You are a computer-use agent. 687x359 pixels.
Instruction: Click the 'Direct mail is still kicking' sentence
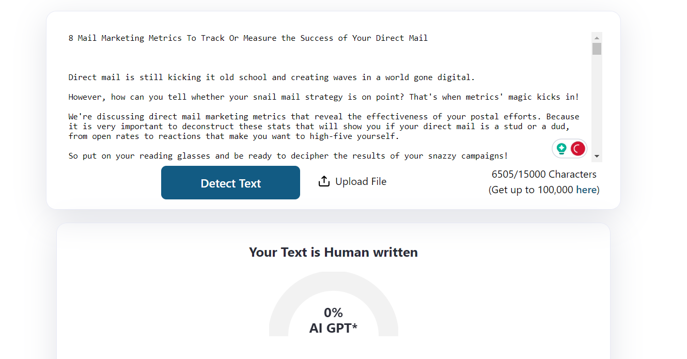(x=271, y=77)
